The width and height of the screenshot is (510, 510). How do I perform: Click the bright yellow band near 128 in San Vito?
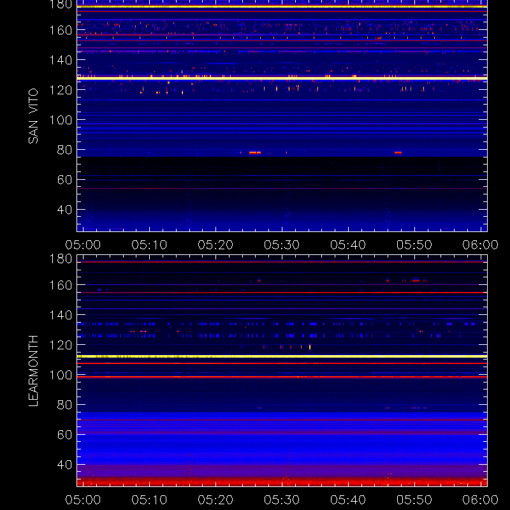tap(282, 78)
